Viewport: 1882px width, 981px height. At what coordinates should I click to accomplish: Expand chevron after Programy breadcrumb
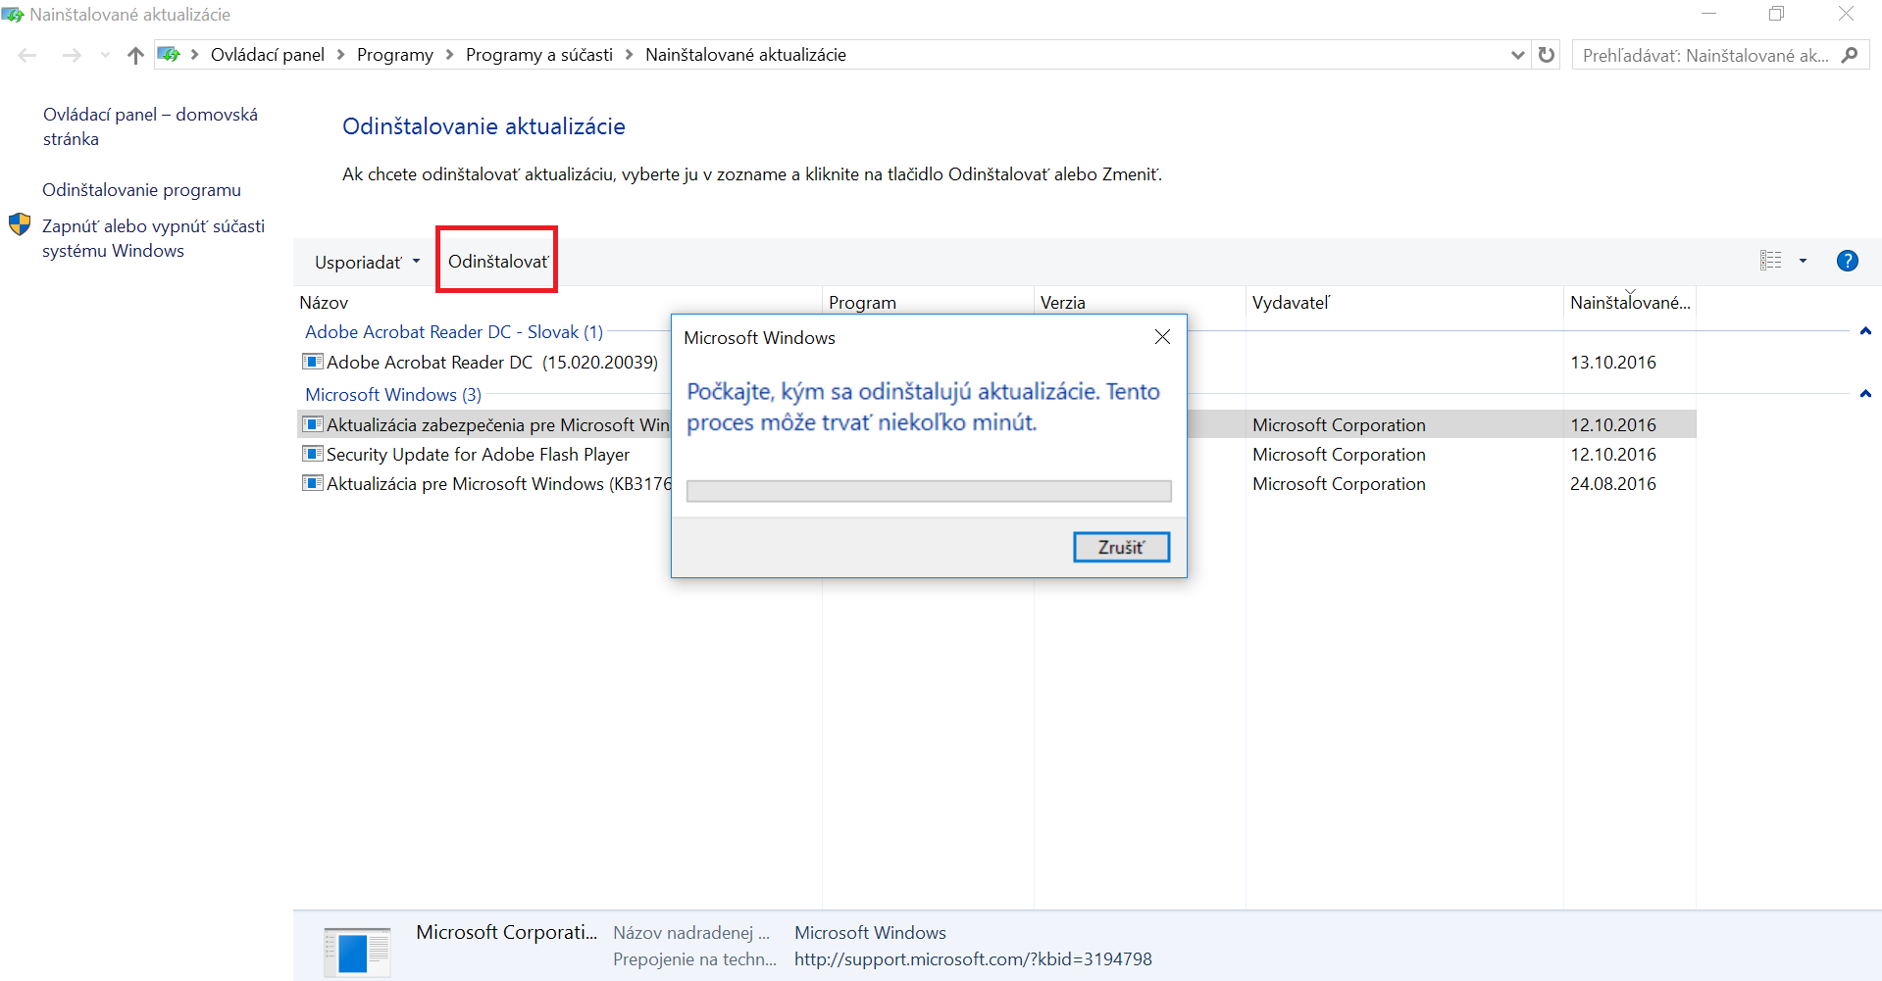450,55
